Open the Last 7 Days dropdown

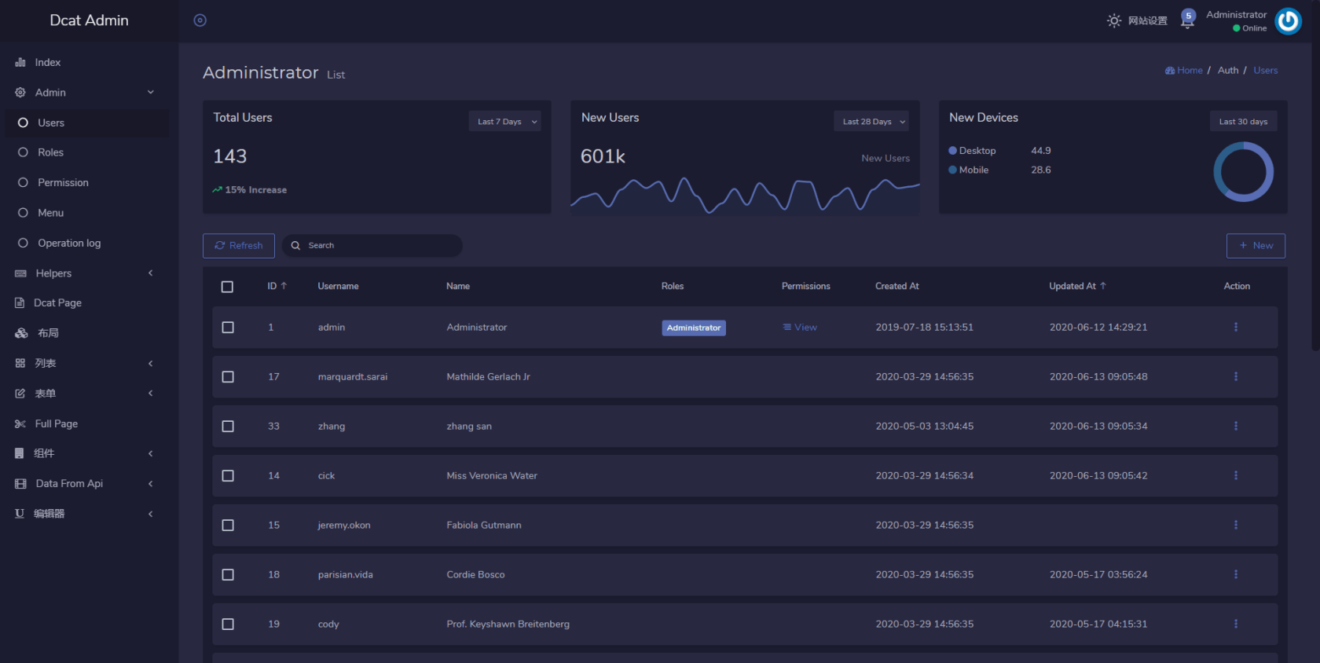(x=505, y=122)
